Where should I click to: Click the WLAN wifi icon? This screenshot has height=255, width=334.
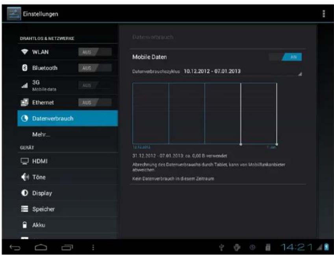click(x=25, y=52)
